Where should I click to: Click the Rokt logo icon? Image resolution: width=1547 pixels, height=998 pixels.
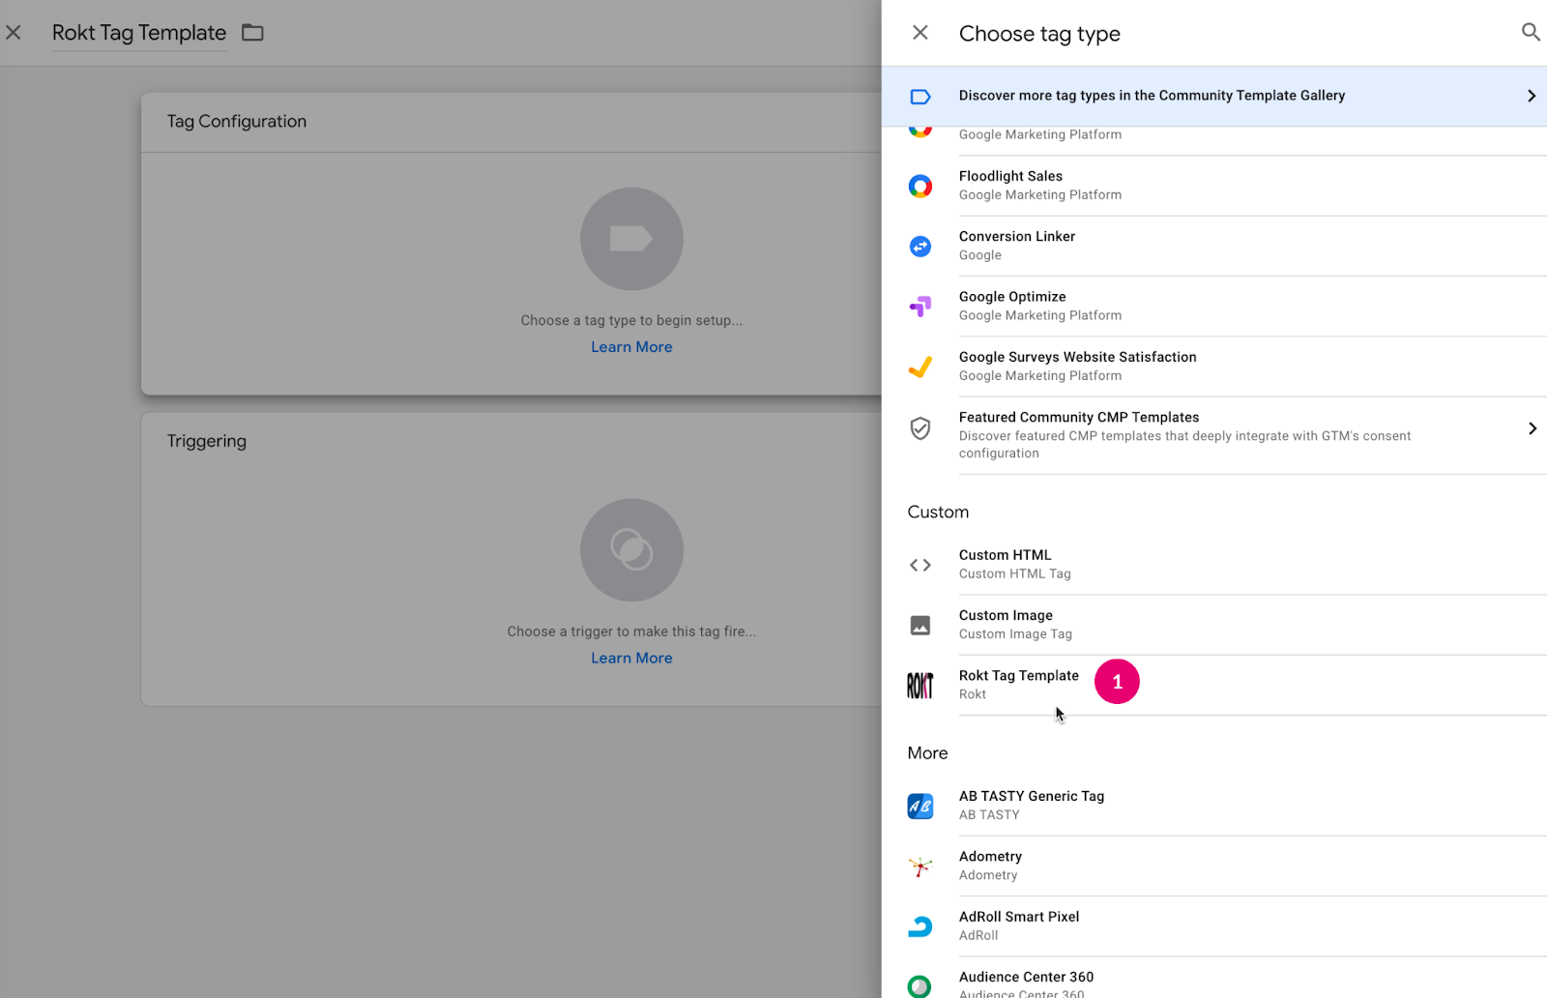[920, 686]
